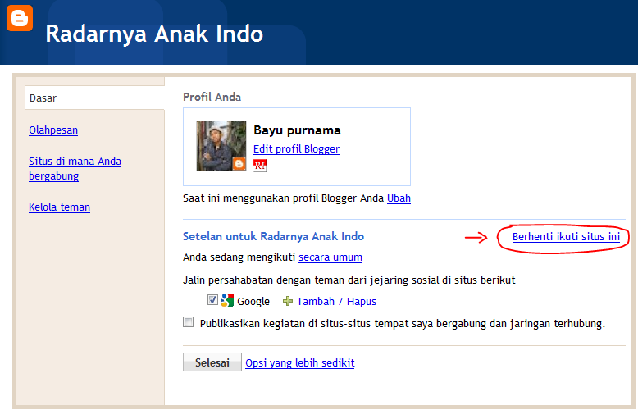
Task: Click the Edit profil Blogger link
Action: pos(296,149)
